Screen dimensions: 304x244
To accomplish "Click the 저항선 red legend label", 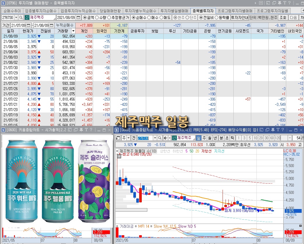I will click(206, 151).
